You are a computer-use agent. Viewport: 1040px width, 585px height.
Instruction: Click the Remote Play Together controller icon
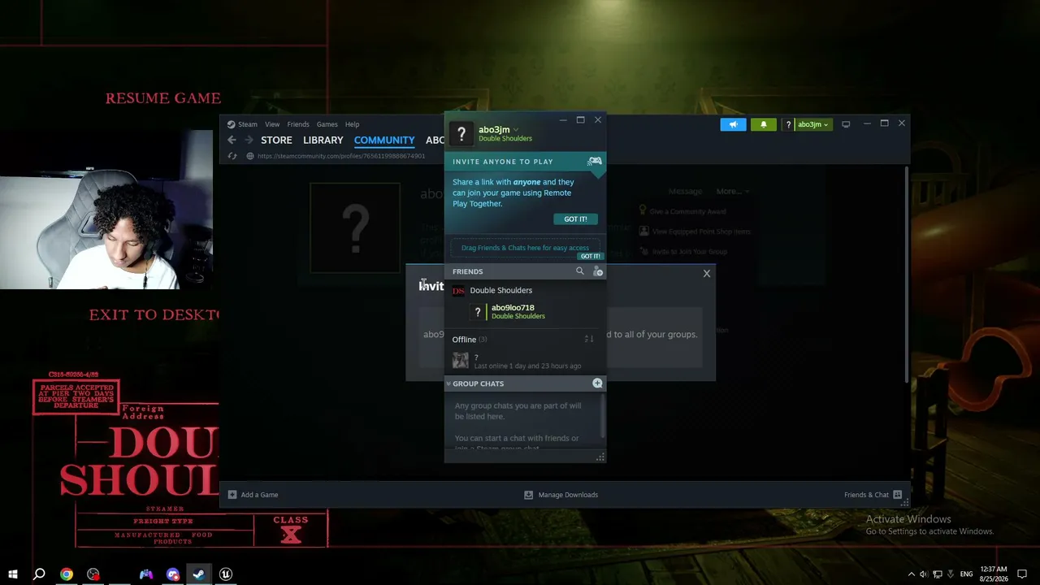point(595,162)
